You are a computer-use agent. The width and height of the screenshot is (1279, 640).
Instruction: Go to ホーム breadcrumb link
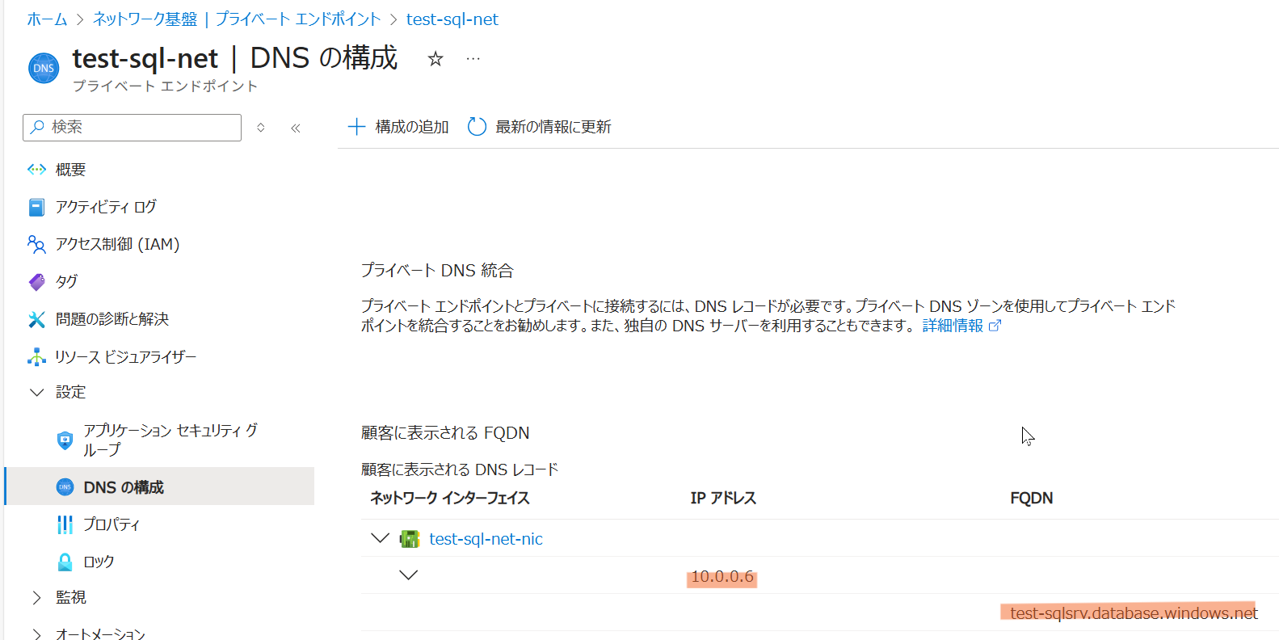tap(47, 19)
